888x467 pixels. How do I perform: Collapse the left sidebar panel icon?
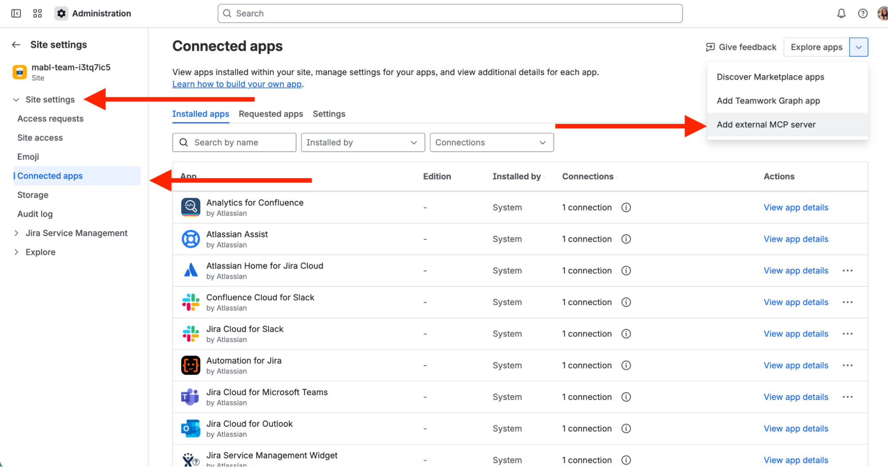(x=16, y=13)
